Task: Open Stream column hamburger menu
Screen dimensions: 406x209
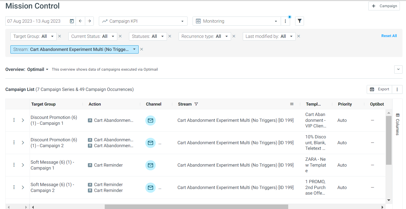Action: point(292,104)
